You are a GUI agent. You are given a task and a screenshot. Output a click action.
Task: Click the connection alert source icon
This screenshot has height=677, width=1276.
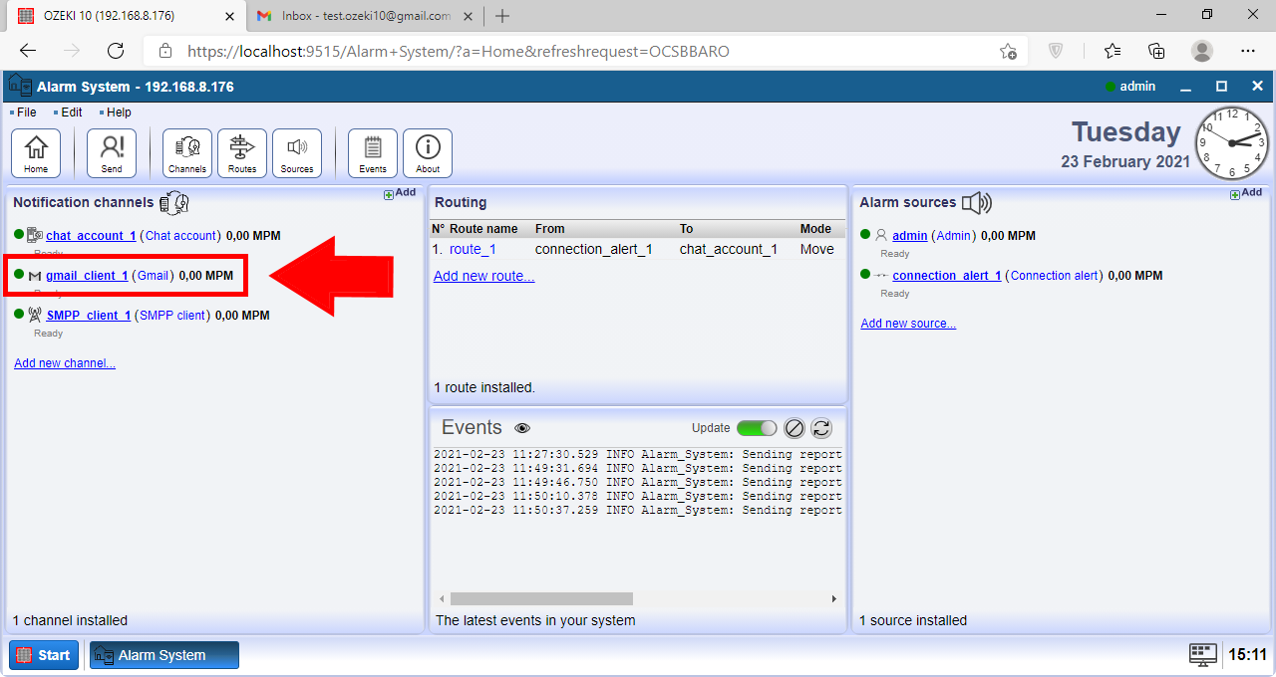[880, 276]
